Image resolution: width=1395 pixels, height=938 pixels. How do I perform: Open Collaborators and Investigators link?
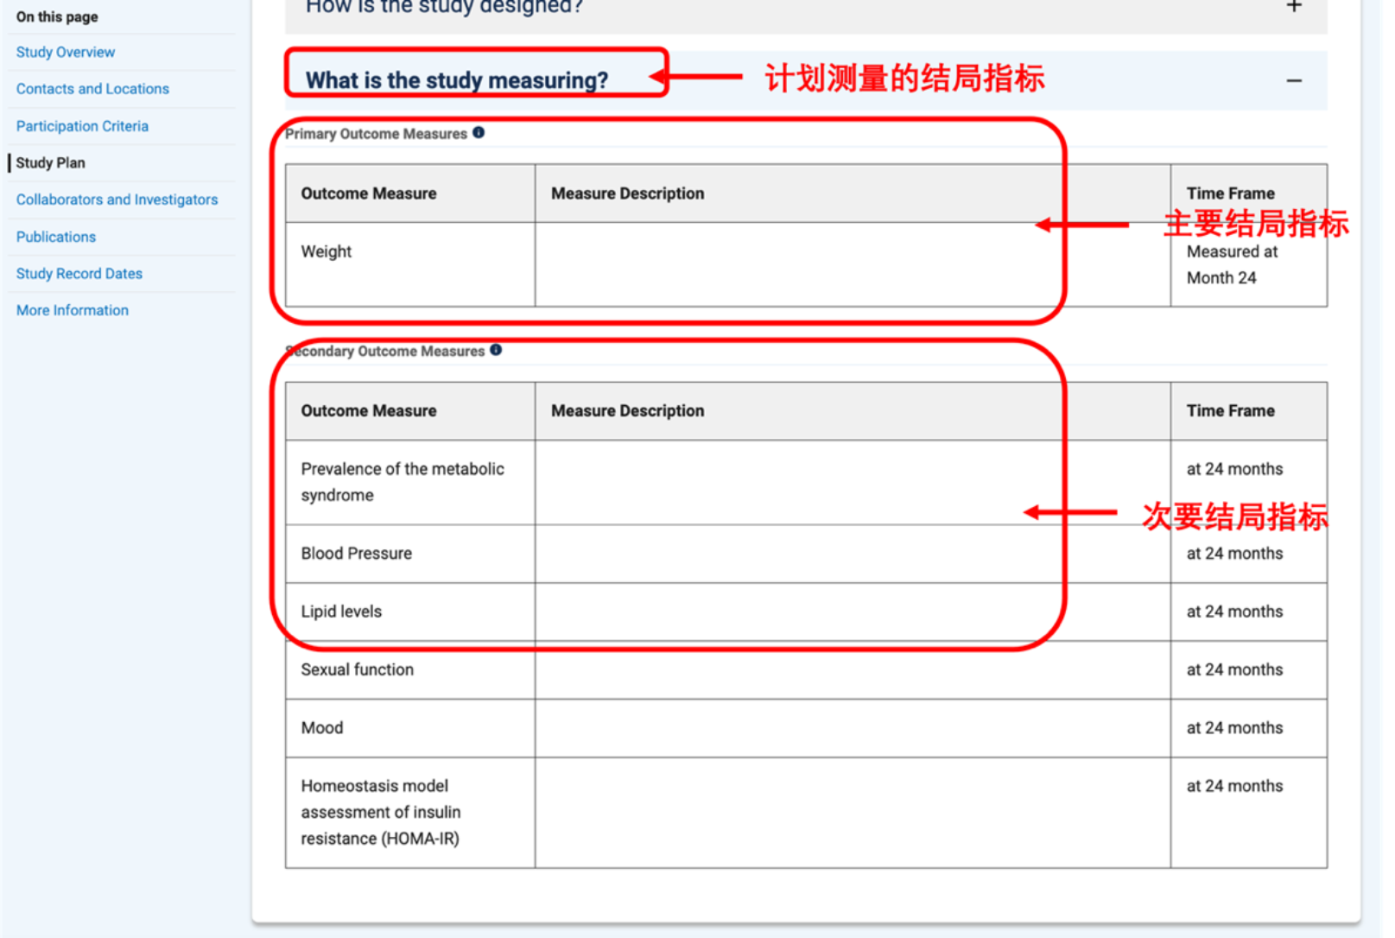pos(117,200)
